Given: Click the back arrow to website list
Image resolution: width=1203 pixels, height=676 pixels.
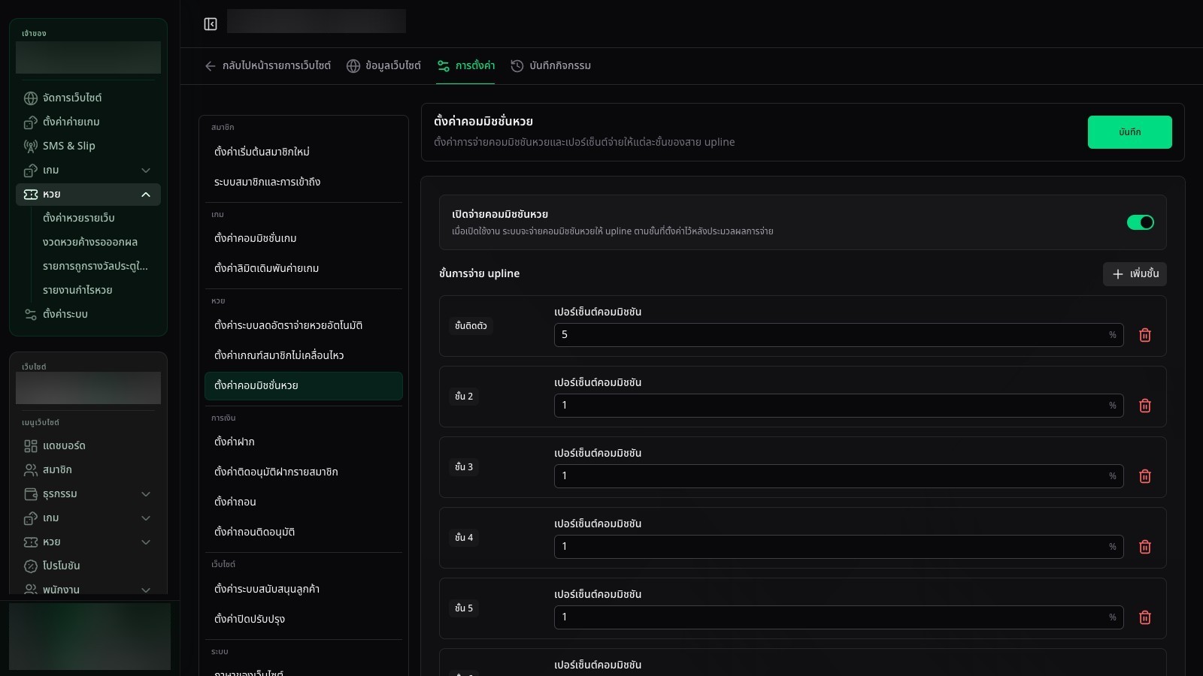Looking at the screenshot, I should tap(211, 66).
